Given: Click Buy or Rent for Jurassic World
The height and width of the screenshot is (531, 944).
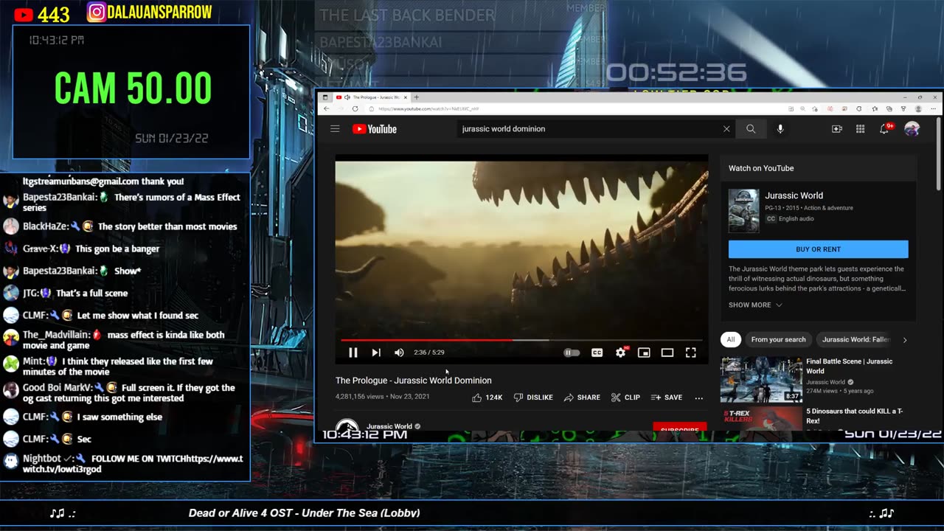Looking at the screenshot, I should click(818, 249).
